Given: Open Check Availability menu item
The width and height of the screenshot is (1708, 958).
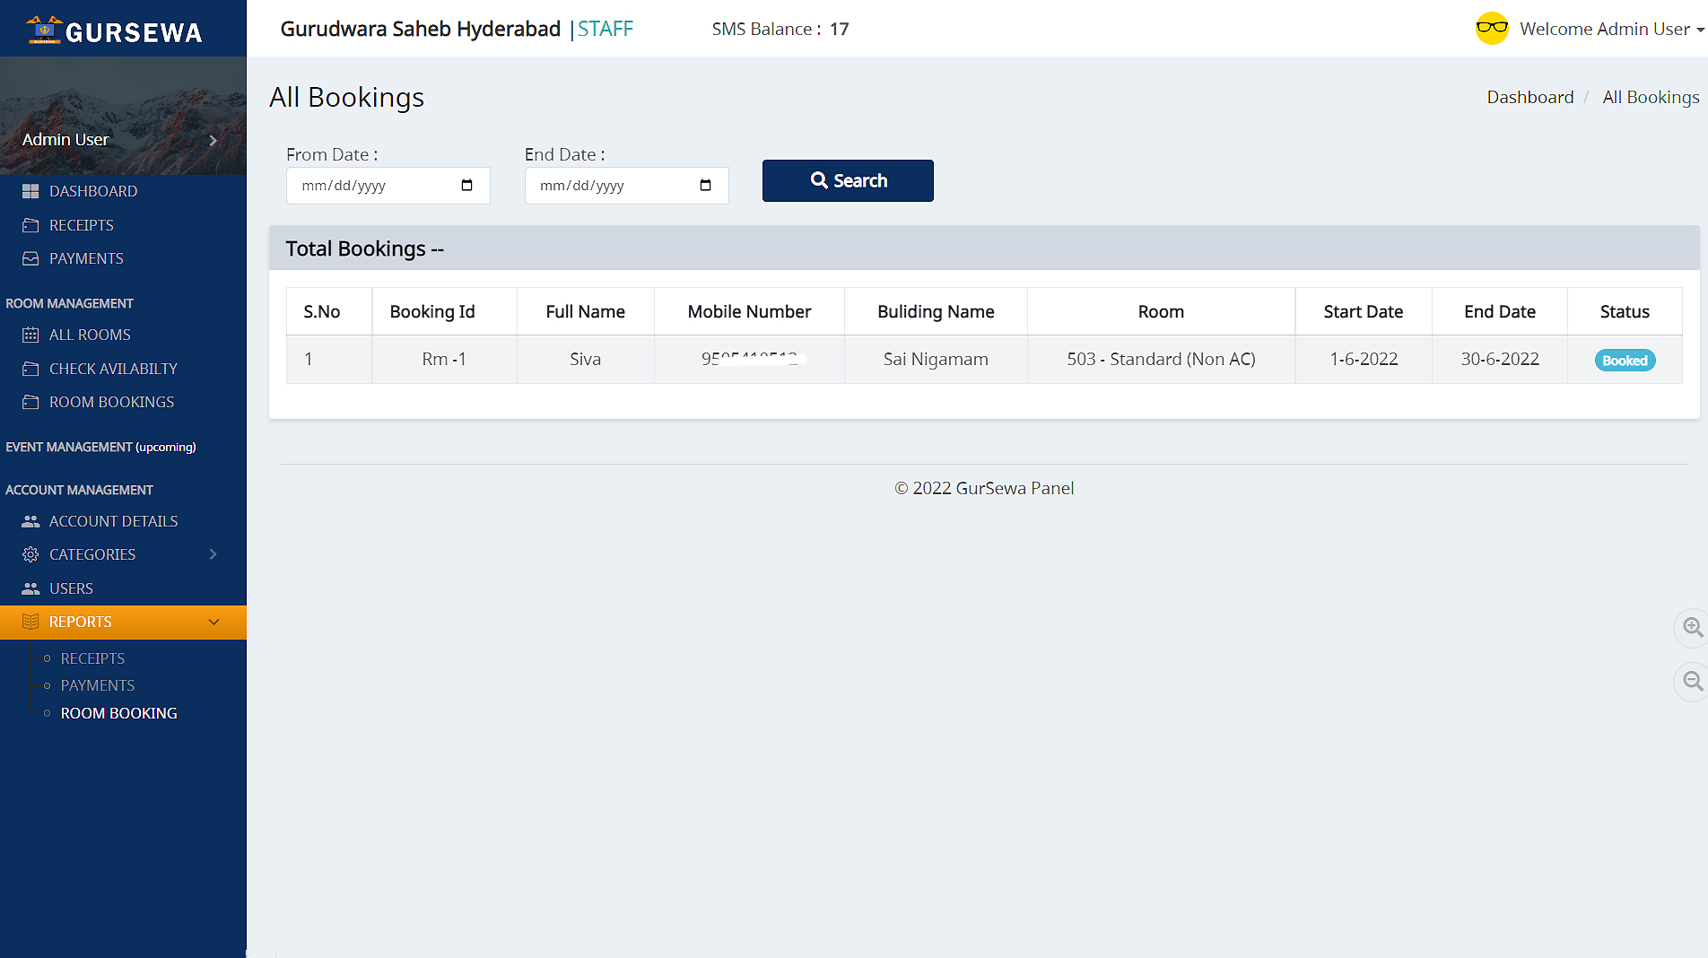Looking at the screenshot, I should 113,369.
